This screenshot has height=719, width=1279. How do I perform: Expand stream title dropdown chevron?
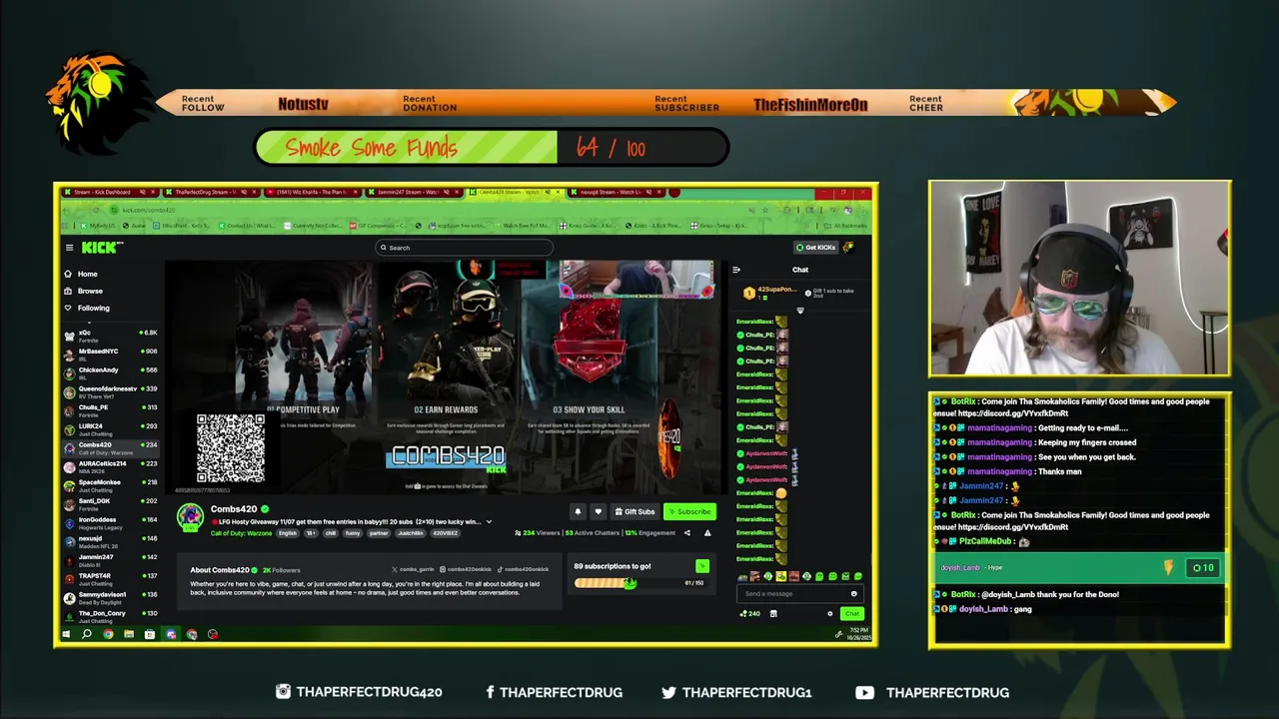pyautogui.click(x=489, y=522)
